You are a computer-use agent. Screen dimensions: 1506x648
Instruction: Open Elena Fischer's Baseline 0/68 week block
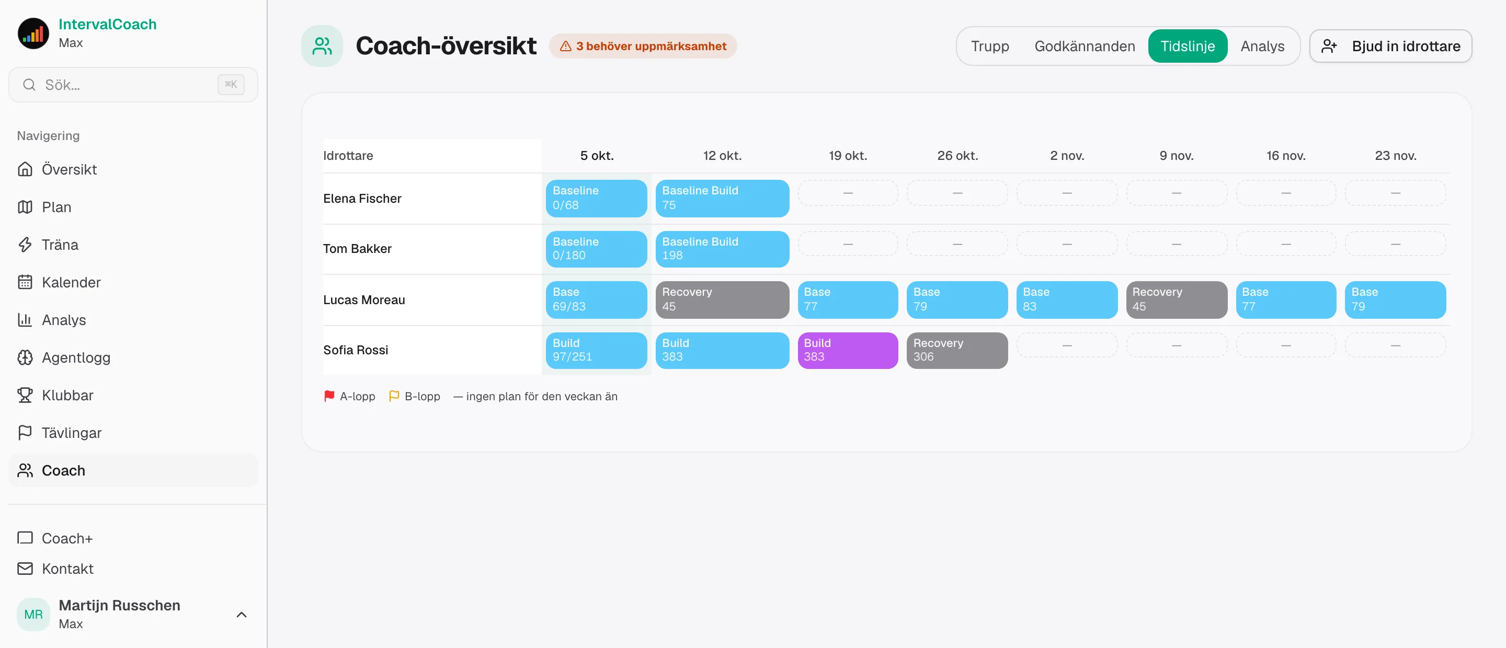point(596,198)
